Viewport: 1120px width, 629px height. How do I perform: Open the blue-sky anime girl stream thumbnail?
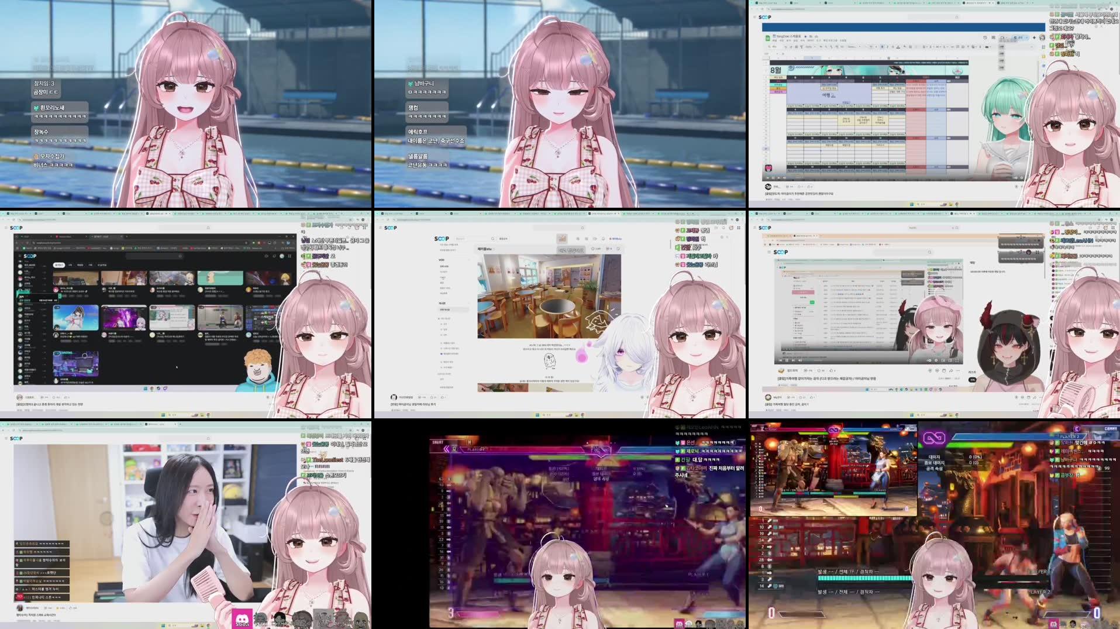tap(76, 317)
